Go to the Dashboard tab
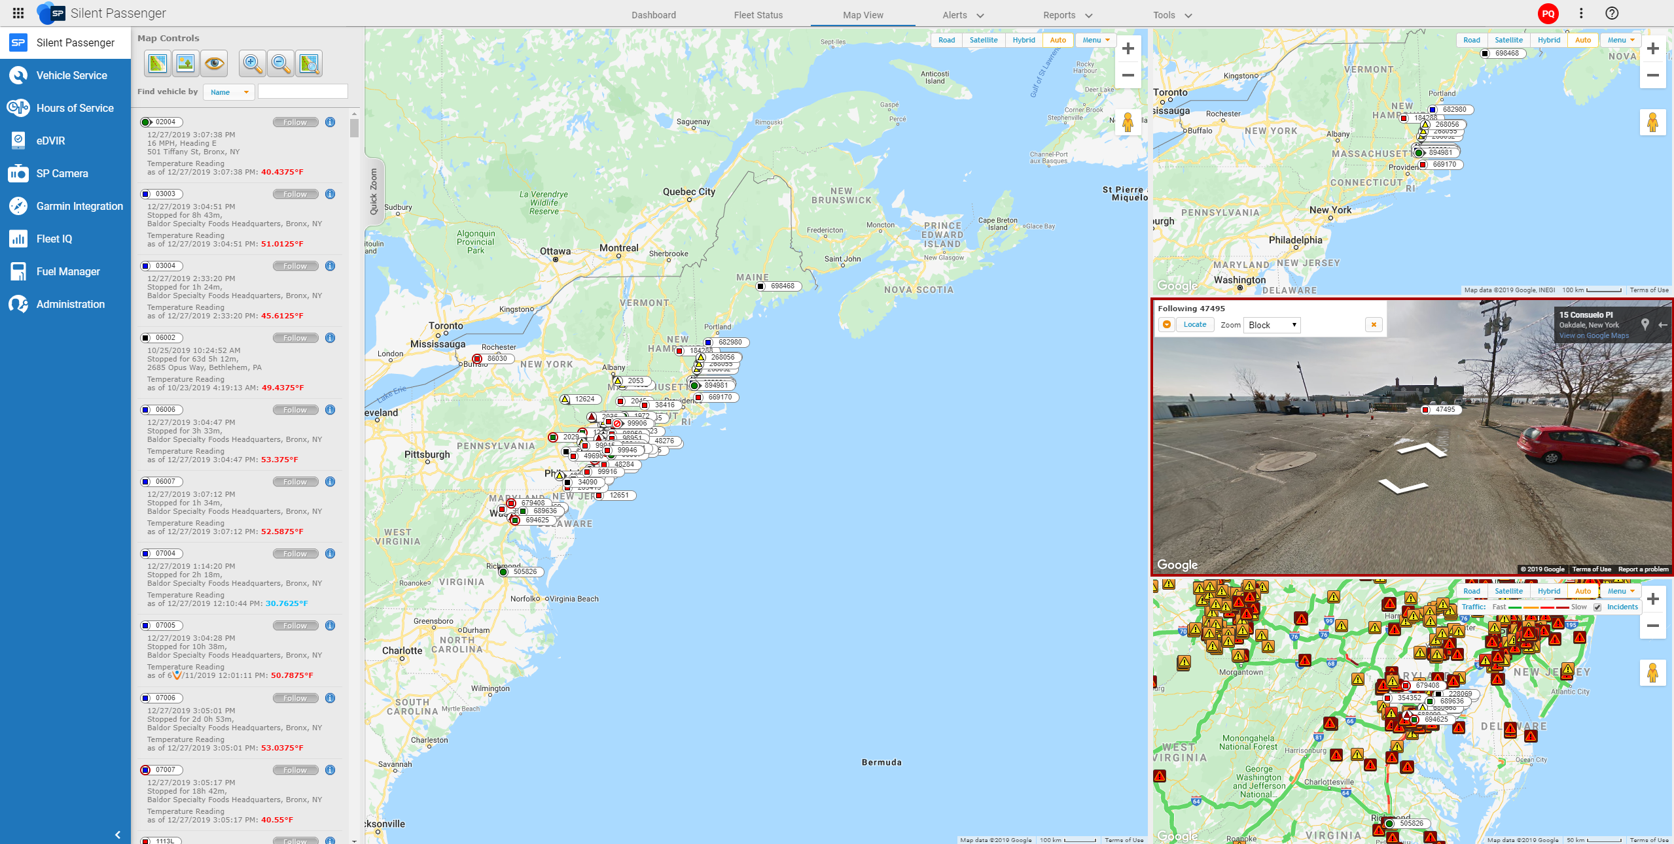 coord(653,15)
